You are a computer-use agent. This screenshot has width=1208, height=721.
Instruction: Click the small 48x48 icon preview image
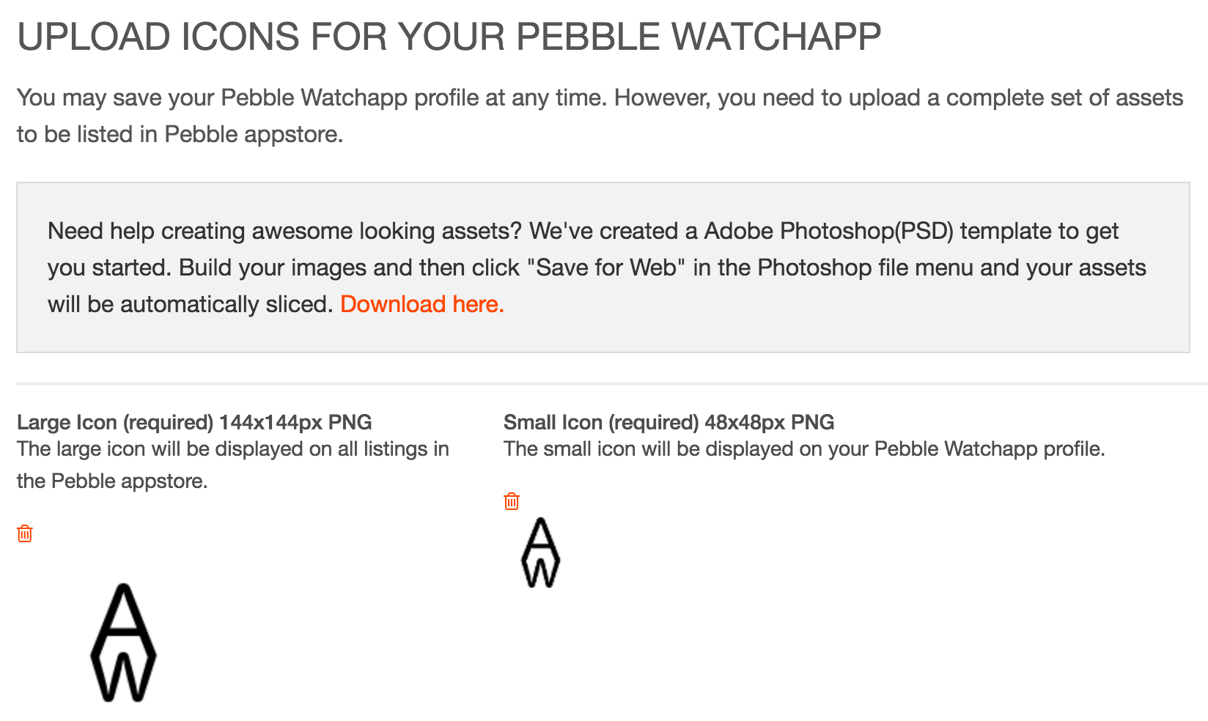(x=540, y=552)
